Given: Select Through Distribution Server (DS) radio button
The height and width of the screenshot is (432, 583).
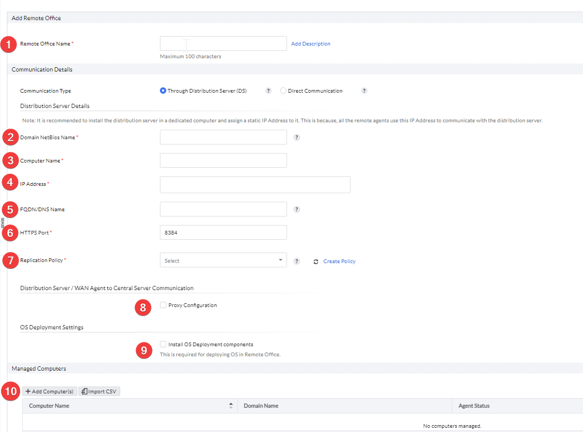Looking at the screenshot, I should (x=163, y=91).
